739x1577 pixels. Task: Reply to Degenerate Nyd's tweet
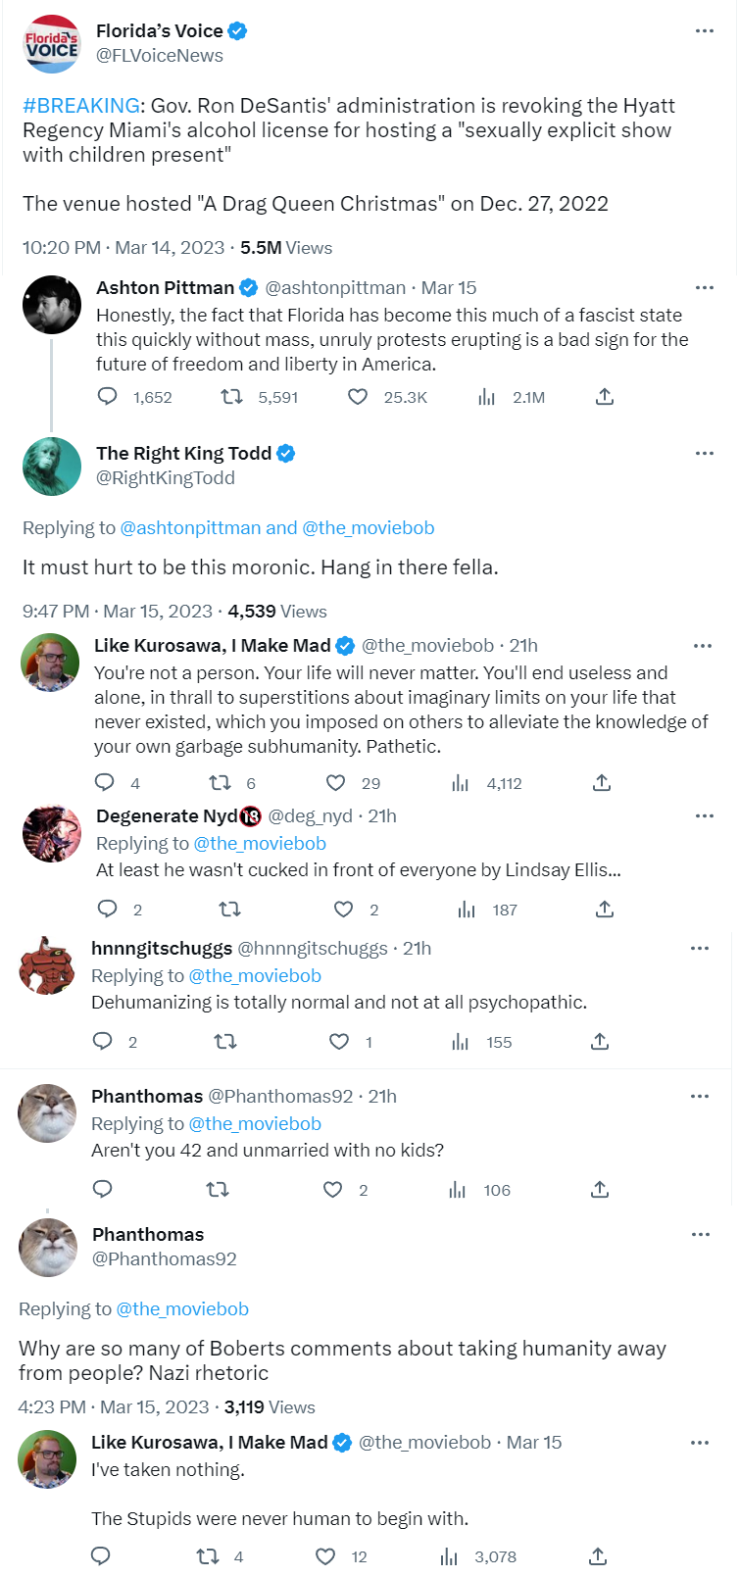[108, 910]
